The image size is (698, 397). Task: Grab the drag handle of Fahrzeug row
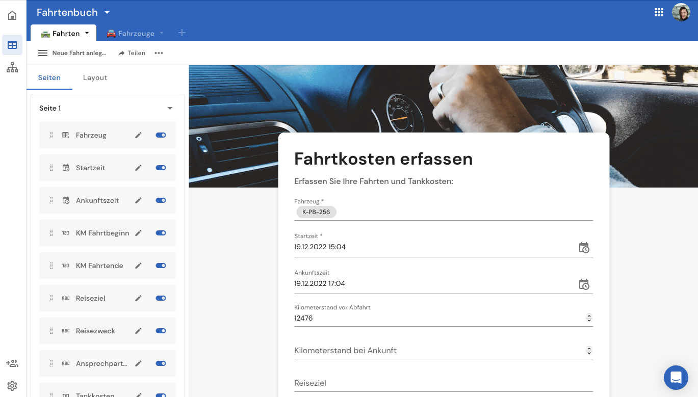[51, 135]
